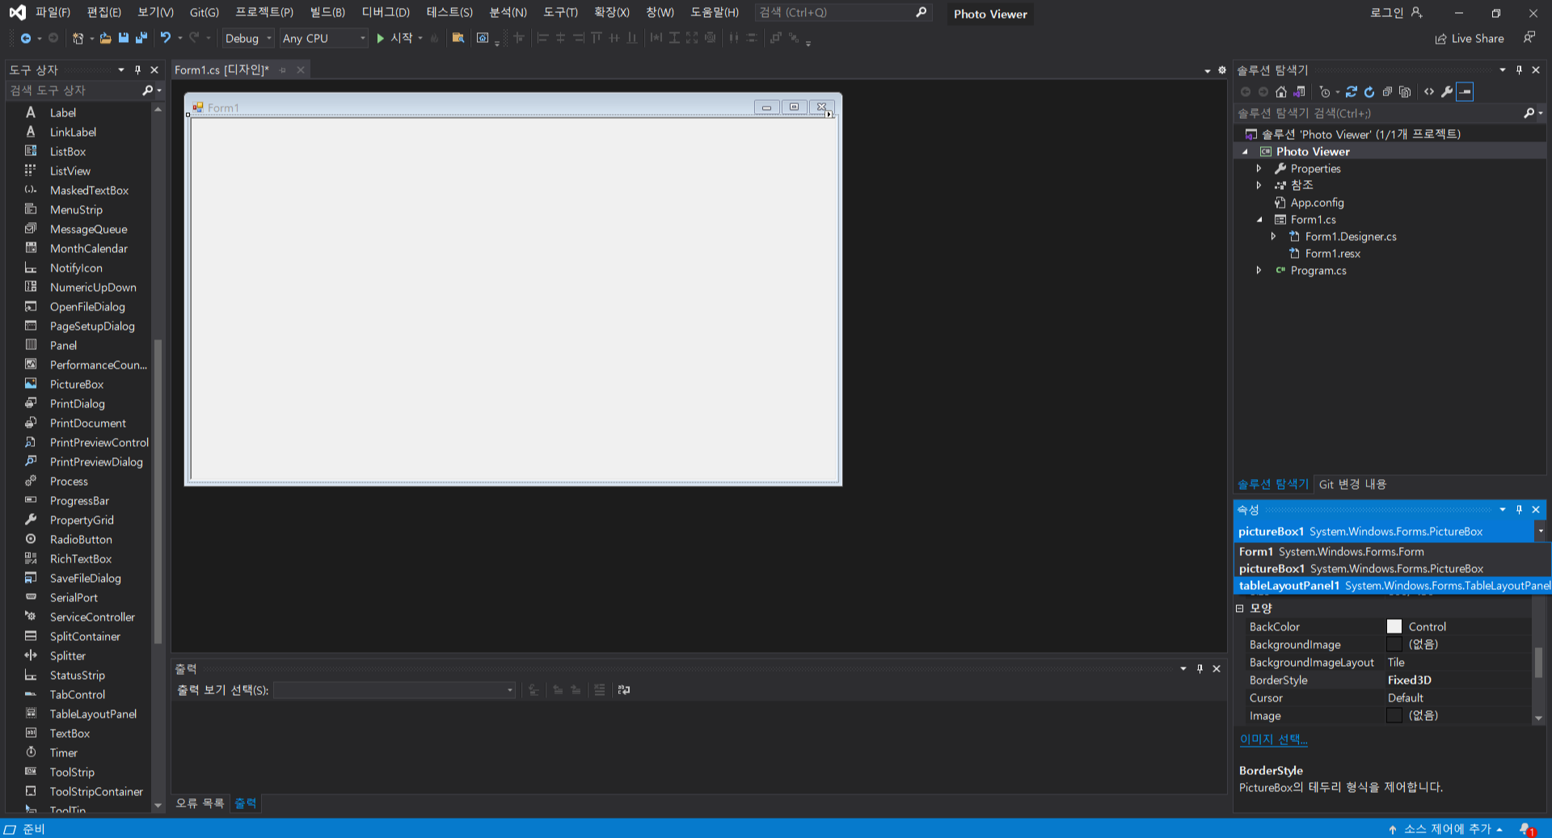Image resolution: width=1552 pixels, height=838 pixels.
Task: Select Form1.resx in Solution Explorer
Action: (1332, 254)
